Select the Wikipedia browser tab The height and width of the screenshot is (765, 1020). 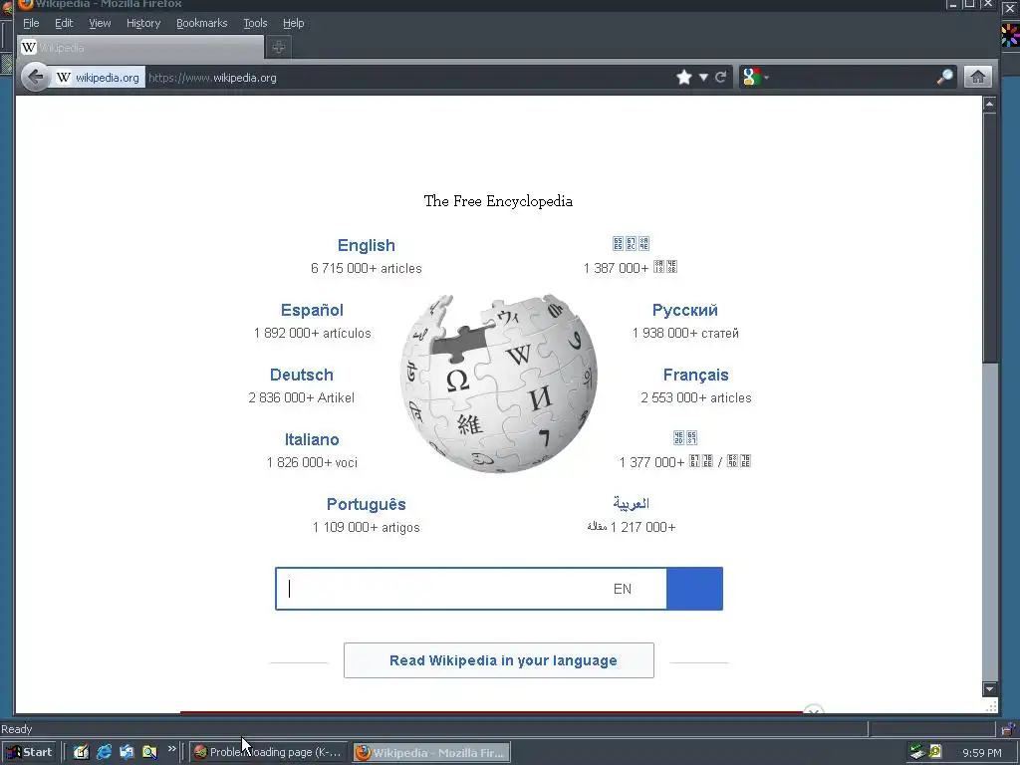tap(139, 48)
